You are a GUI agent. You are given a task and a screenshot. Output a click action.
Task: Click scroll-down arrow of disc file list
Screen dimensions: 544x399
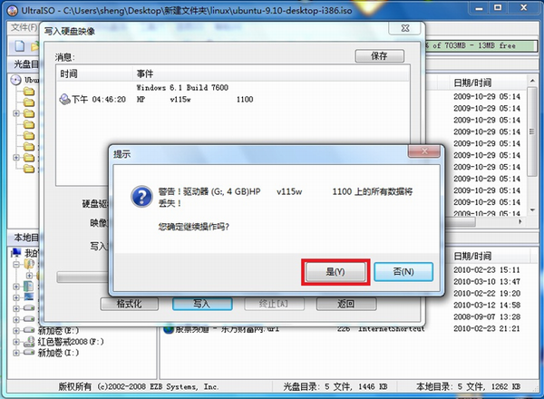(x=532, y=210)
